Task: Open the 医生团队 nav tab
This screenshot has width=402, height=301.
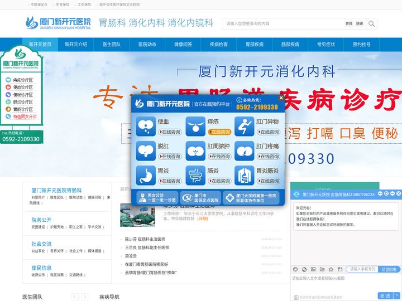Action: (112, 44)
